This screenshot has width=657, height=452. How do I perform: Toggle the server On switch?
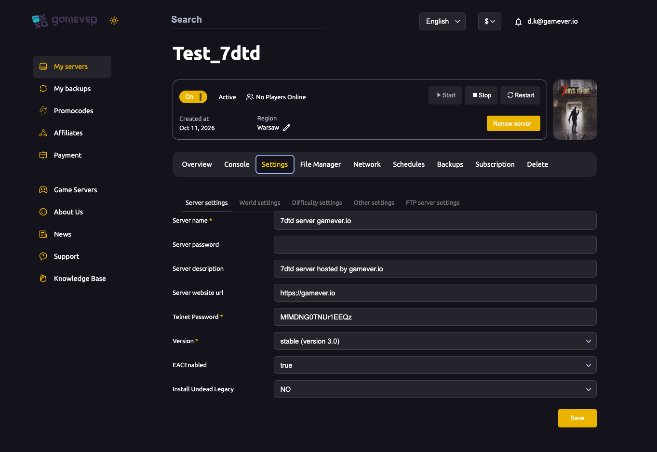(193, 97)
